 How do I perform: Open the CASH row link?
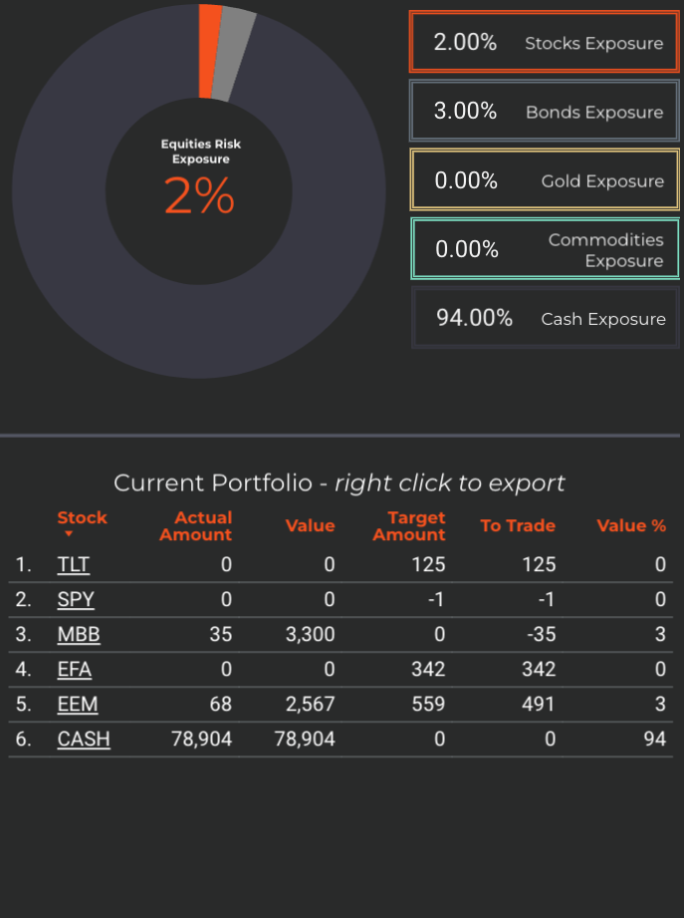[84, 739]
